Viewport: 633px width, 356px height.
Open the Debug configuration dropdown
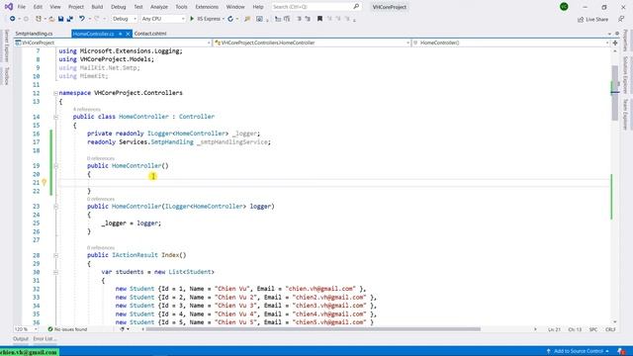pos(125,19)
